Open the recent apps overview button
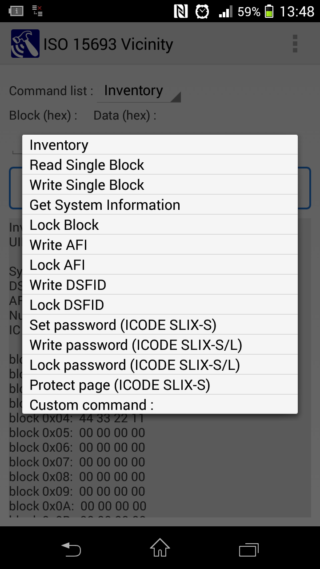 point(248,549)
